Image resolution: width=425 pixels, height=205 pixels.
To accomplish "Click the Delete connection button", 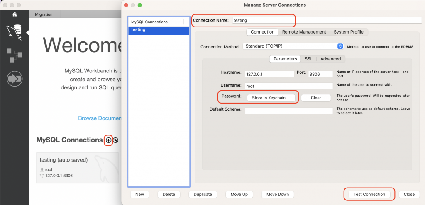I will 169,194.
